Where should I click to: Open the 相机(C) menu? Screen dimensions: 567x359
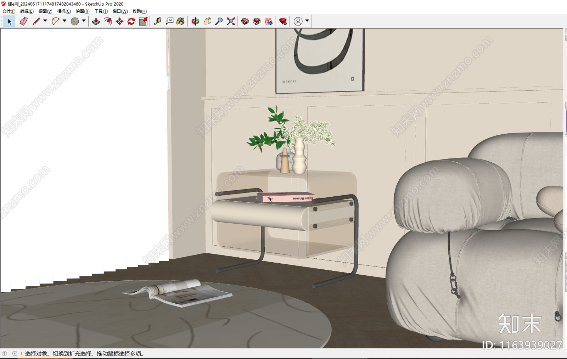click(x=64, y=11)
